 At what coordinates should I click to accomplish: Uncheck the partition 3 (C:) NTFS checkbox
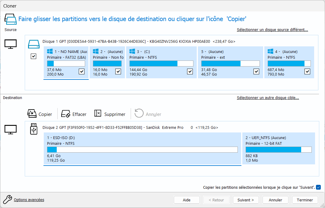point(190,72)
